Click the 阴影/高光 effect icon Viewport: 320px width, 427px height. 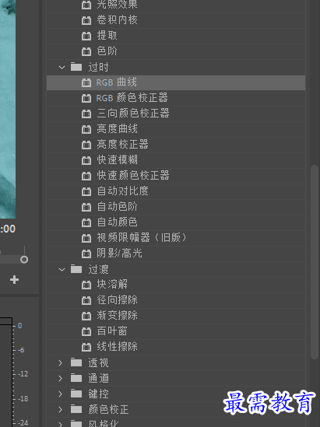(x=86, y=254)
